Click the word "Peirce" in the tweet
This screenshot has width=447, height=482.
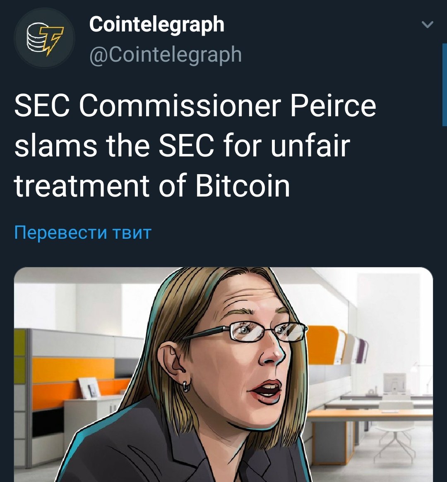(x=333, y=106)
